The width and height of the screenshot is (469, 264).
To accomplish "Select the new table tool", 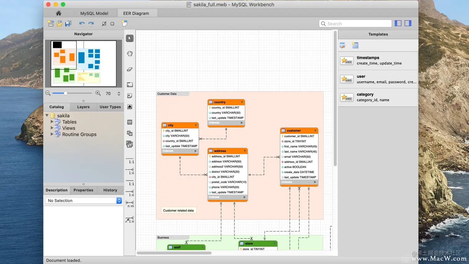I will 130,122.
